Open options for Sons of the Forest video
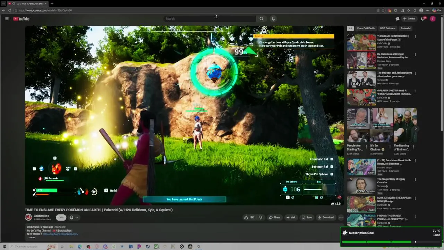Image resolution: width=444 pixels, height=250 pixels. click(x=415, y=36)
